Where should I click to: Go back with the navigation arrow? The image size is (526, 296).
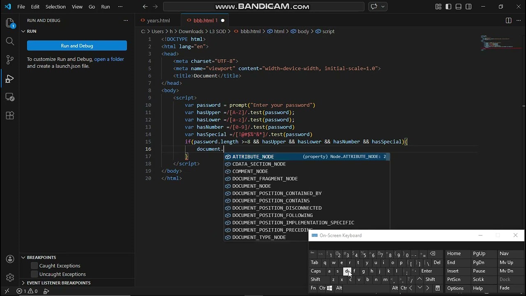click(145, 7)
